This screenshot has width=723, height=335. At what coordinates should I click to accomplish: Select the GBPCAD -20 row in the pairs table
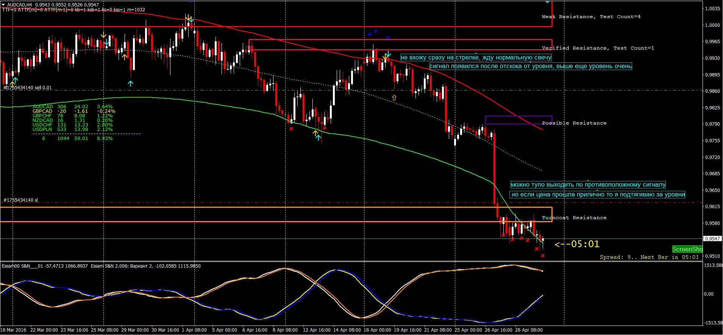click(74, 111)
